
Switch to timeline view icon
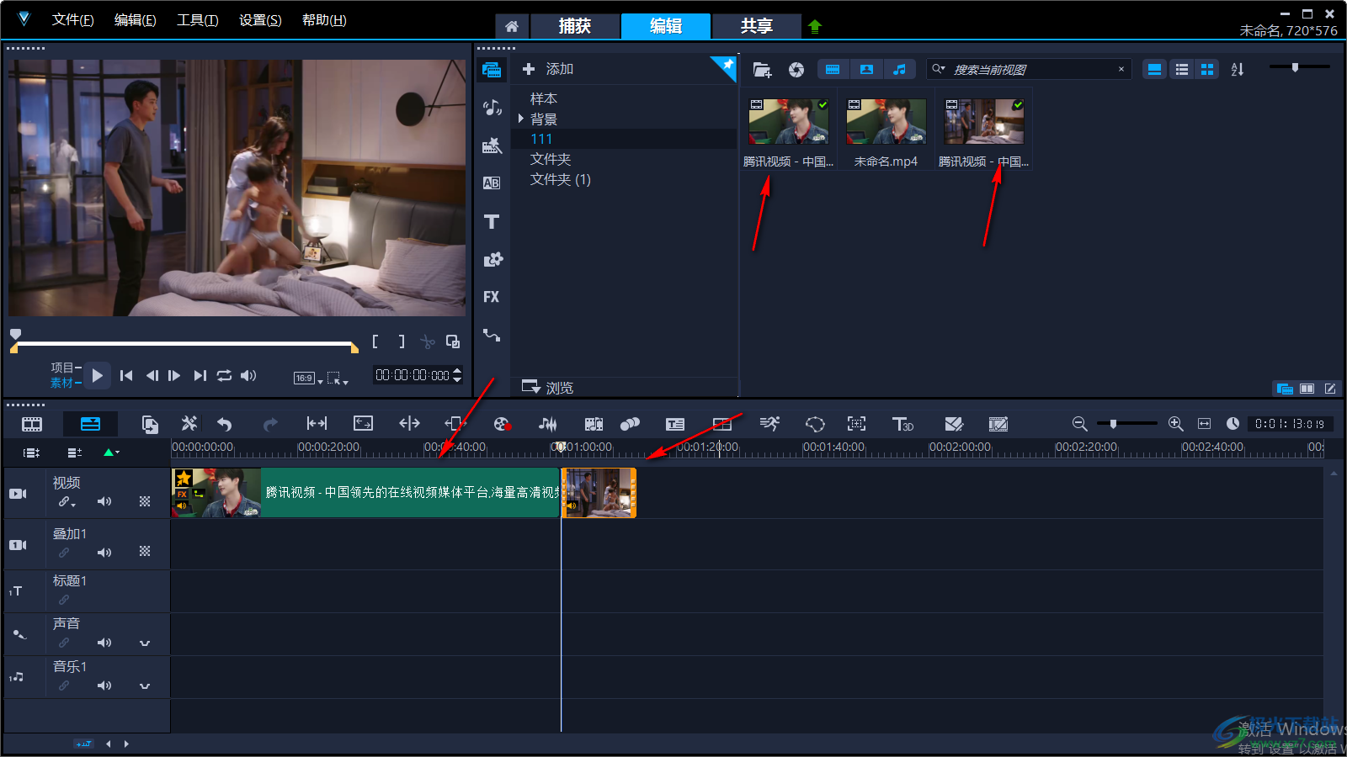click(x=90, y=424)
